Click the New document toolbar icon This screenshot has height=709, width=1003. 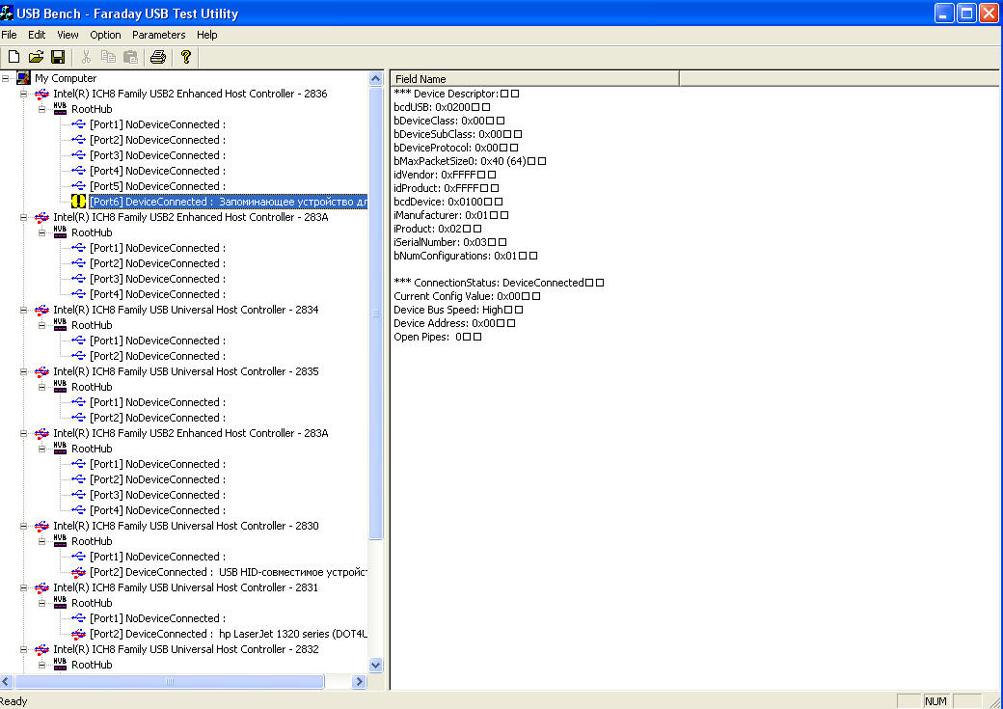[14, 57]
